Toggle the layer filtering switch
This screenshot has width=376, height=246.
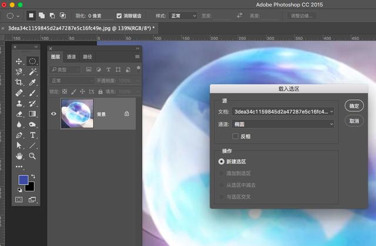(x=139, y=69)
